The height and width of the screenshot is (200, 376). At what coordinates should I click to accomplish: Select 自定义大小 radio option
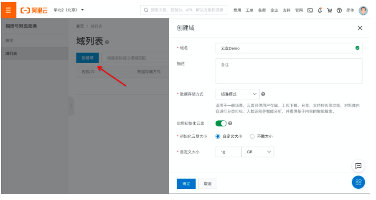point(218,136)
